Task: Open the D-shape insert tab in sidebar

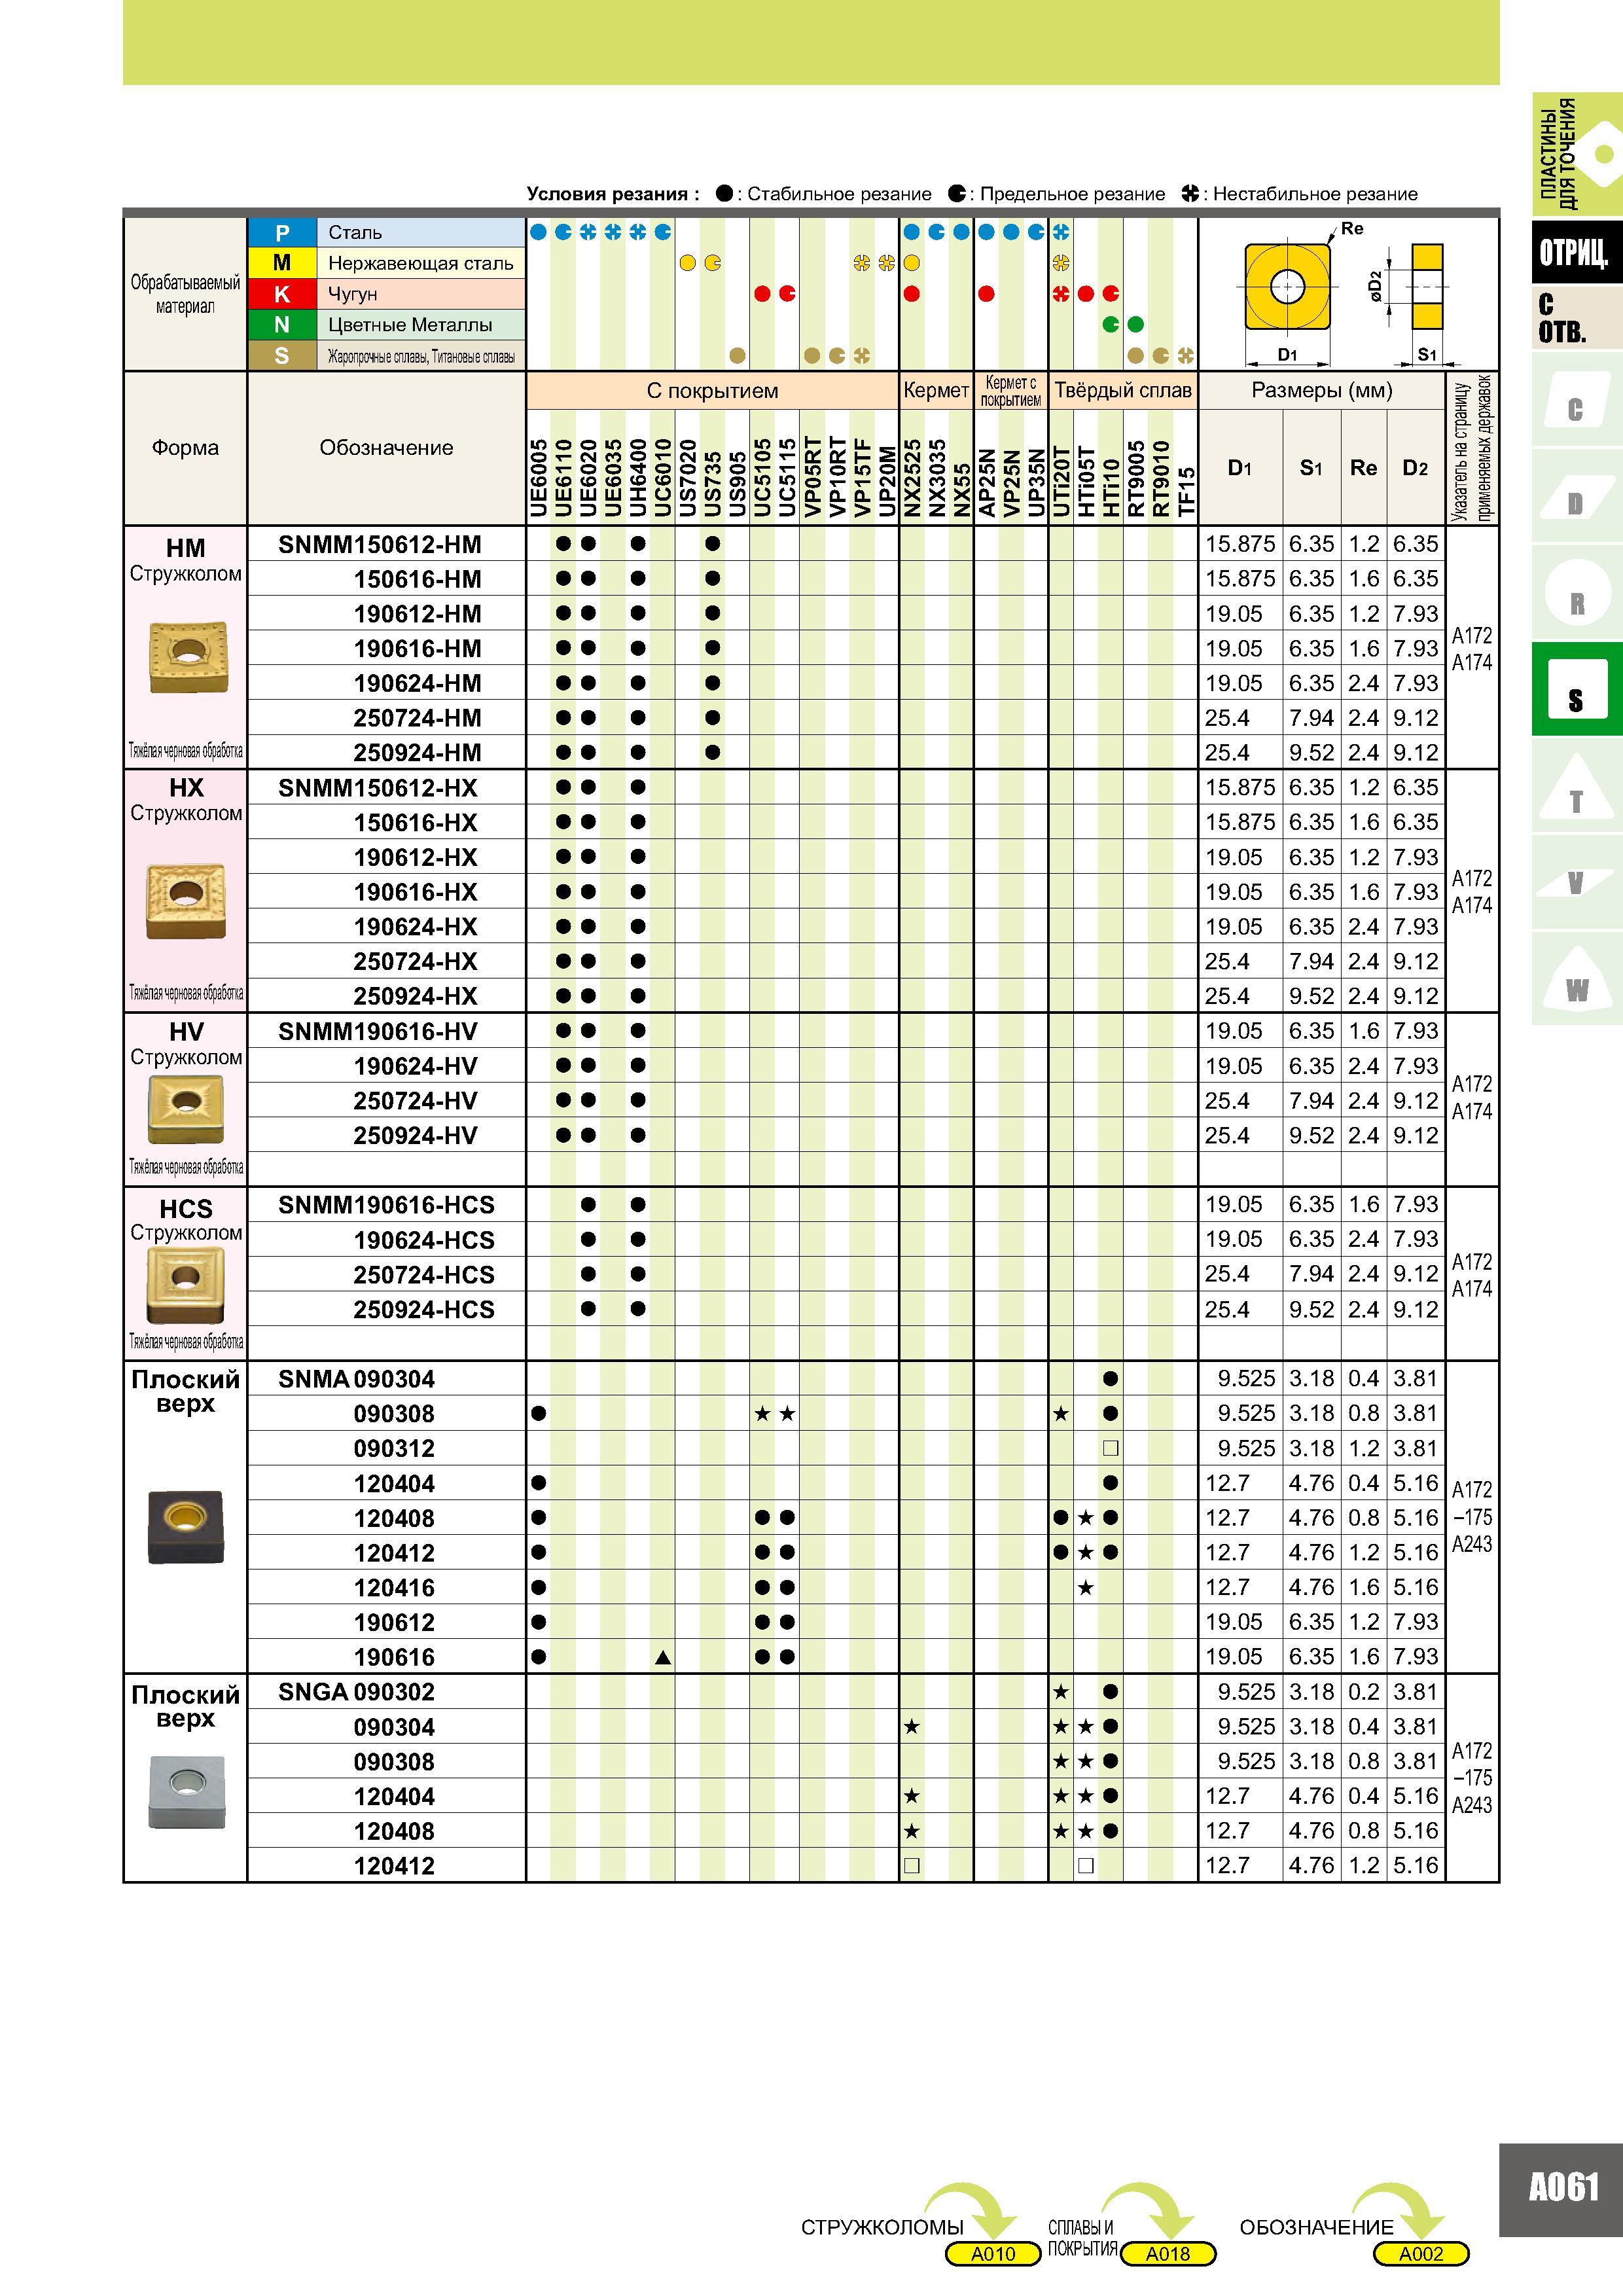Action: (1576, 495)
